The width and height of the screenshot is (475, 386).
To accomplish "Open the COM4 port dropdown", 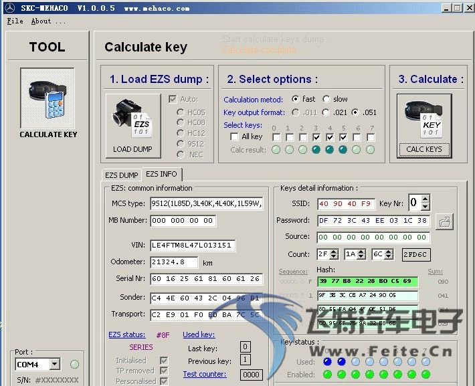I will 55,364.
